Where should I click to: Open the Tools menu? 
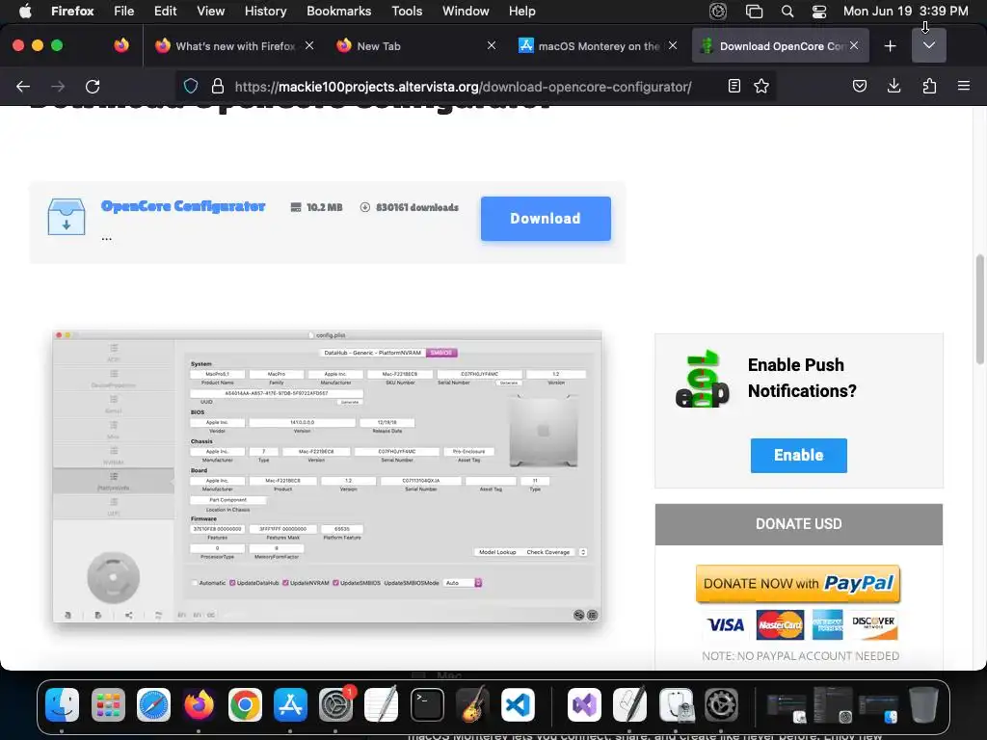[408, 11]
